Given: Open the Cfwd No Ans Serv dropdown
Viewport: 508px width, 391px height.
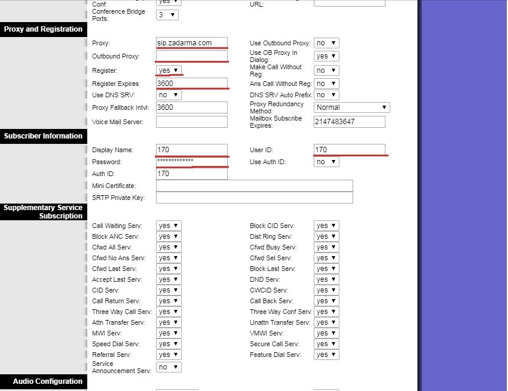Looking at the screenshot, I should (169, 258).
